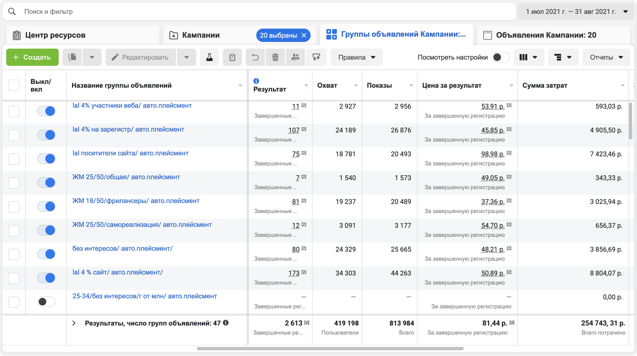Check the select-all header checkbox
Image resolution: width=637 pixels, height=356 pixels.
tap(14, 85)
